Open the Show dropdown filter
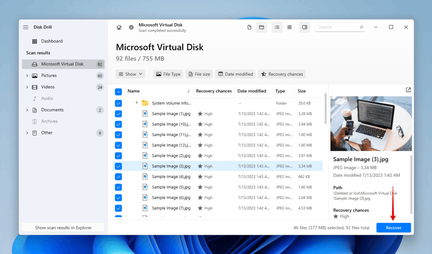432x254 pixels. point(130,74)
